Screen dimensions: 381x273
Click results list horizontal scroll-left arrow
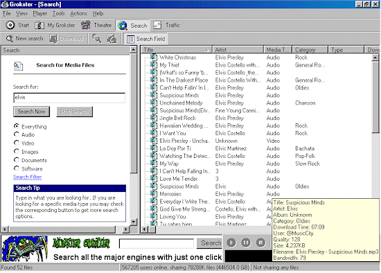point(145,229)
